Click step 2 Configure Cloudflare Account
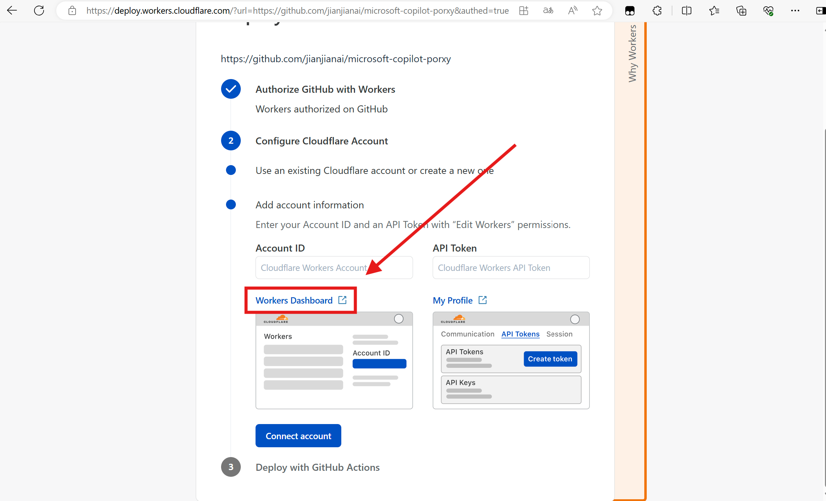The image size is (826, 501). [321, 141]
